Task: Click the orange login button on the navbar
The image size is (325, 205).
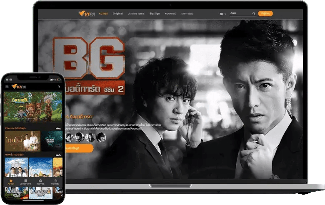Action: [265, 13]
